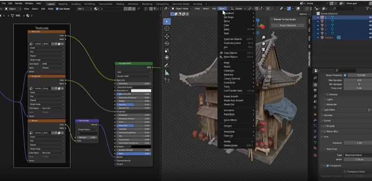Screen dimensions: 372x181
Task: Enable the Motion Blur checkbox
Action: [x=325, y=131]
